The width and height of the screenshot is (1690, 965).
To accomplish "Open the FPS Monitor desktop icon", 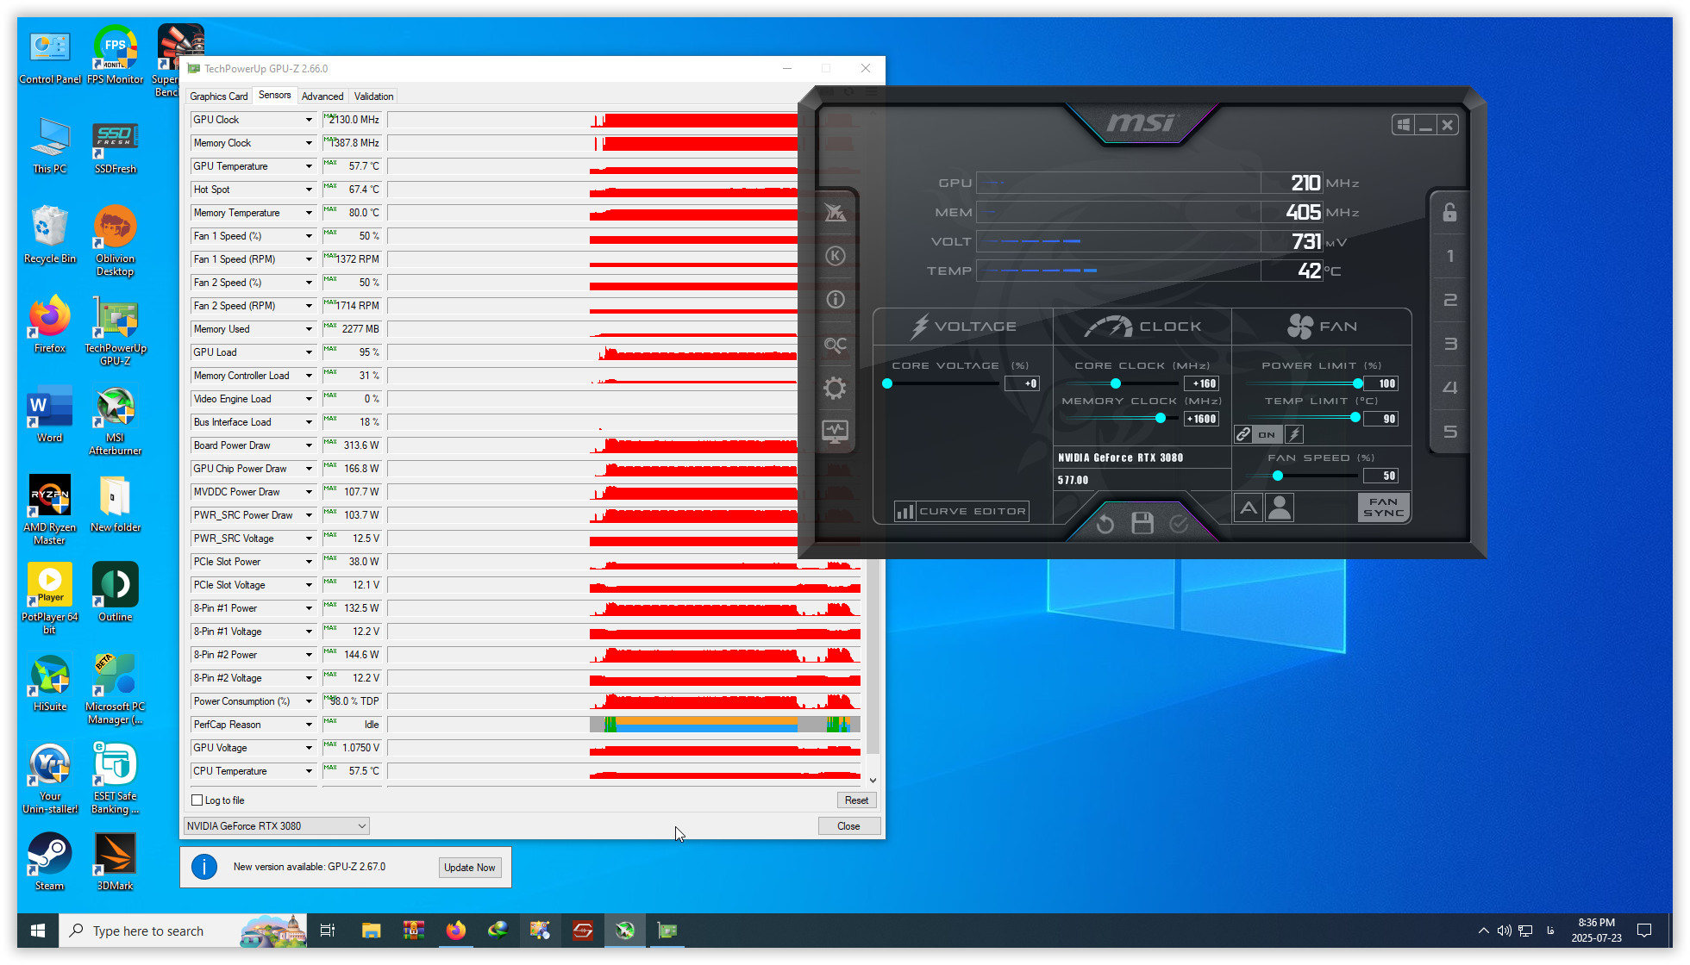I will [x=116, y=54].
